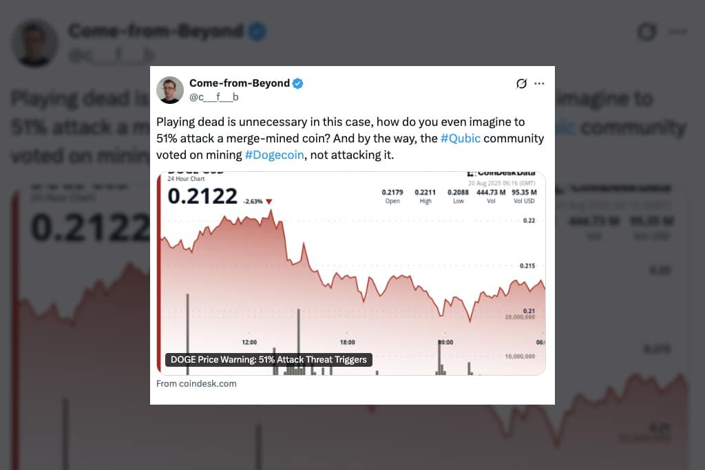Click the @c___f___b handle
The width and height of the screenshot is (705, 470).
213,97
